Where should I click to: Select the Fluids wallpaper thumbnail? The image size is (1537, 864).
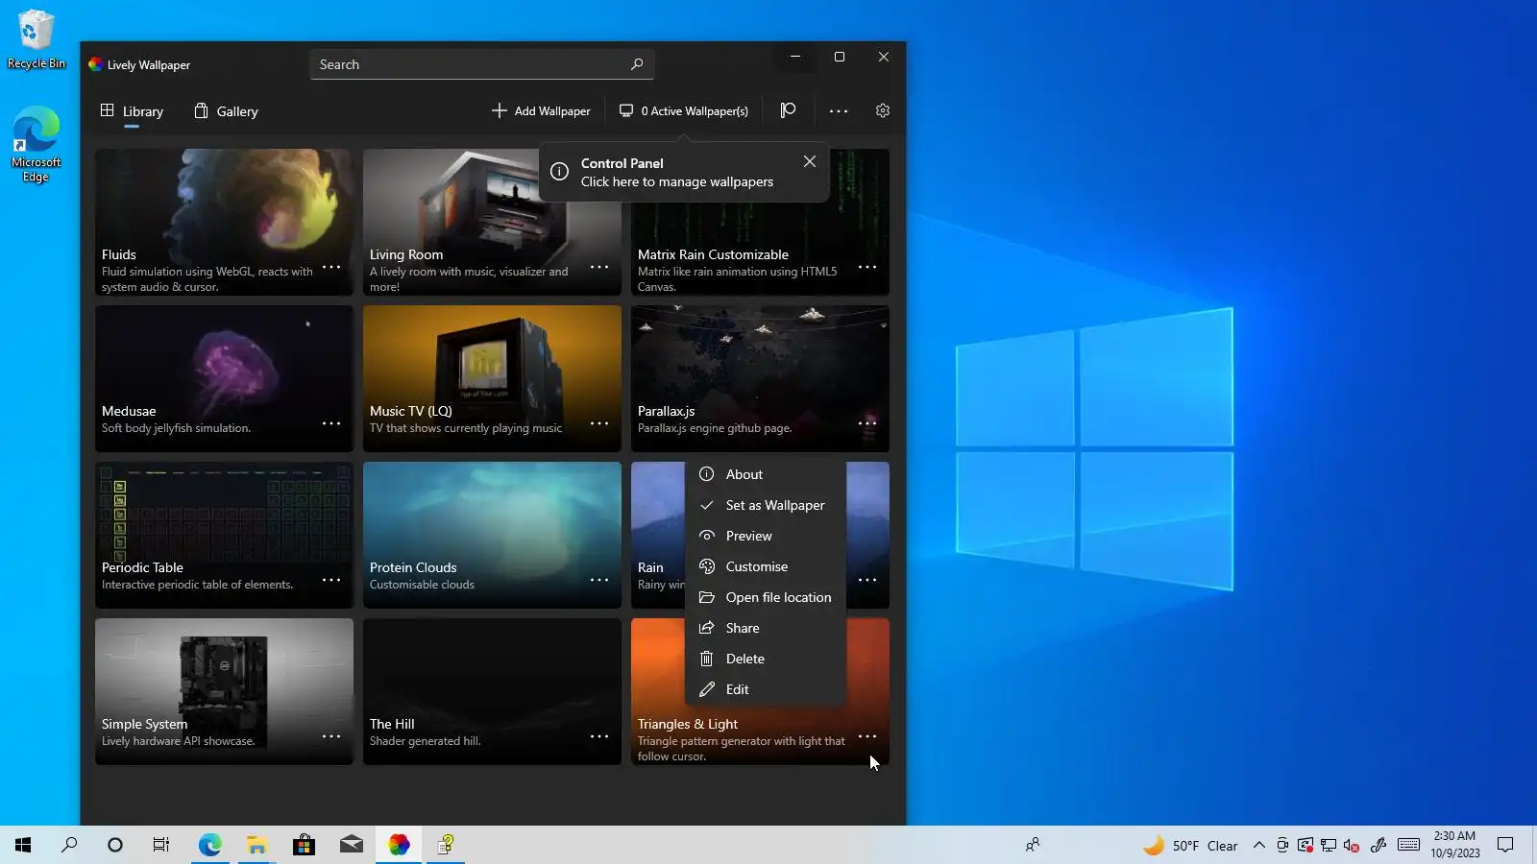point(224,222)
